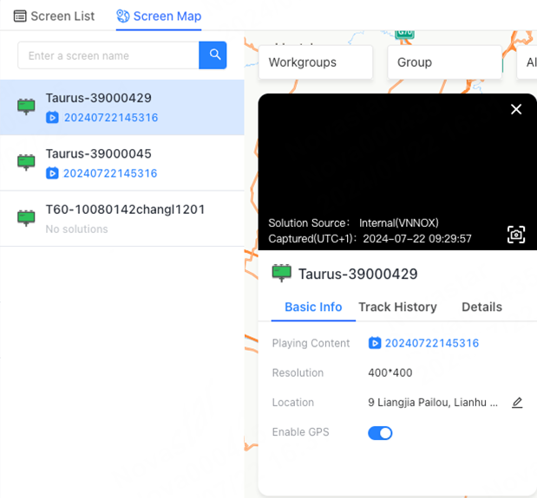Open solution 20240722145316 under Taurus-39000045
The image size is (537, 498).
point(110,173)
